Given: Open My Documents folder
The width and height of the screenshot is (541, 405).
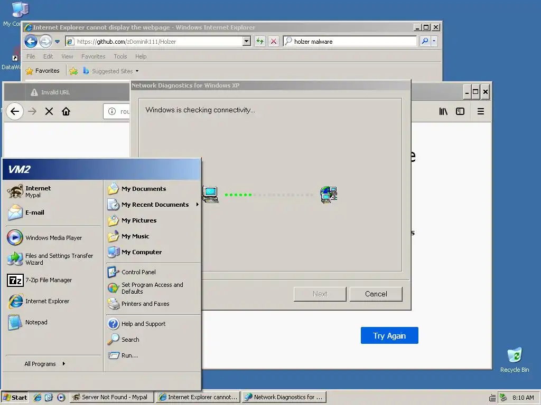Looking at the screenshot, I should (x=153, y=189).
